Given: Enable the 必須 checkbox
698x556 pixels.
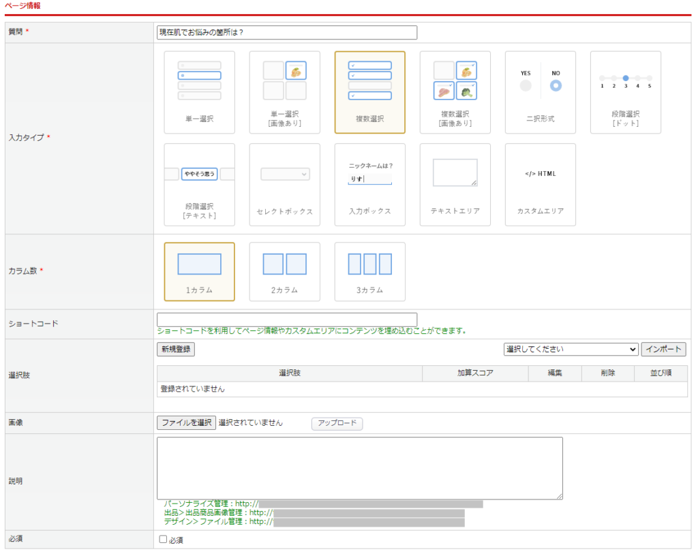Looking at the screenshot, I should [163, 540].
